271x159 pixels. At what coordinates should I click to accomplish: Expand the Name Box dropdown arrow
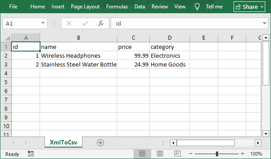tap(43, 23)
